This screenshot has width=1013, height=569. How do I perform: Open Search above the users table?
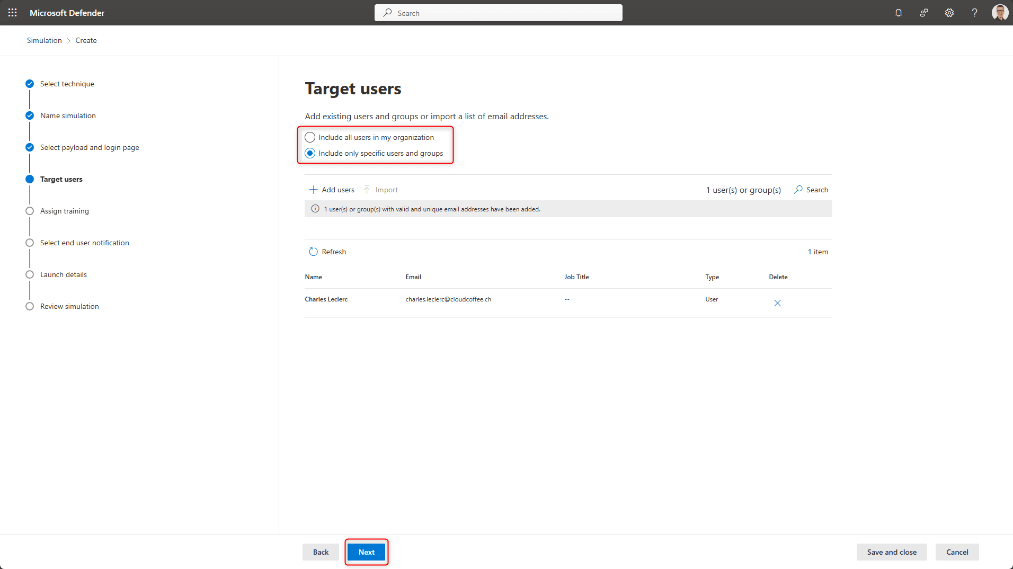pos(811,189)
